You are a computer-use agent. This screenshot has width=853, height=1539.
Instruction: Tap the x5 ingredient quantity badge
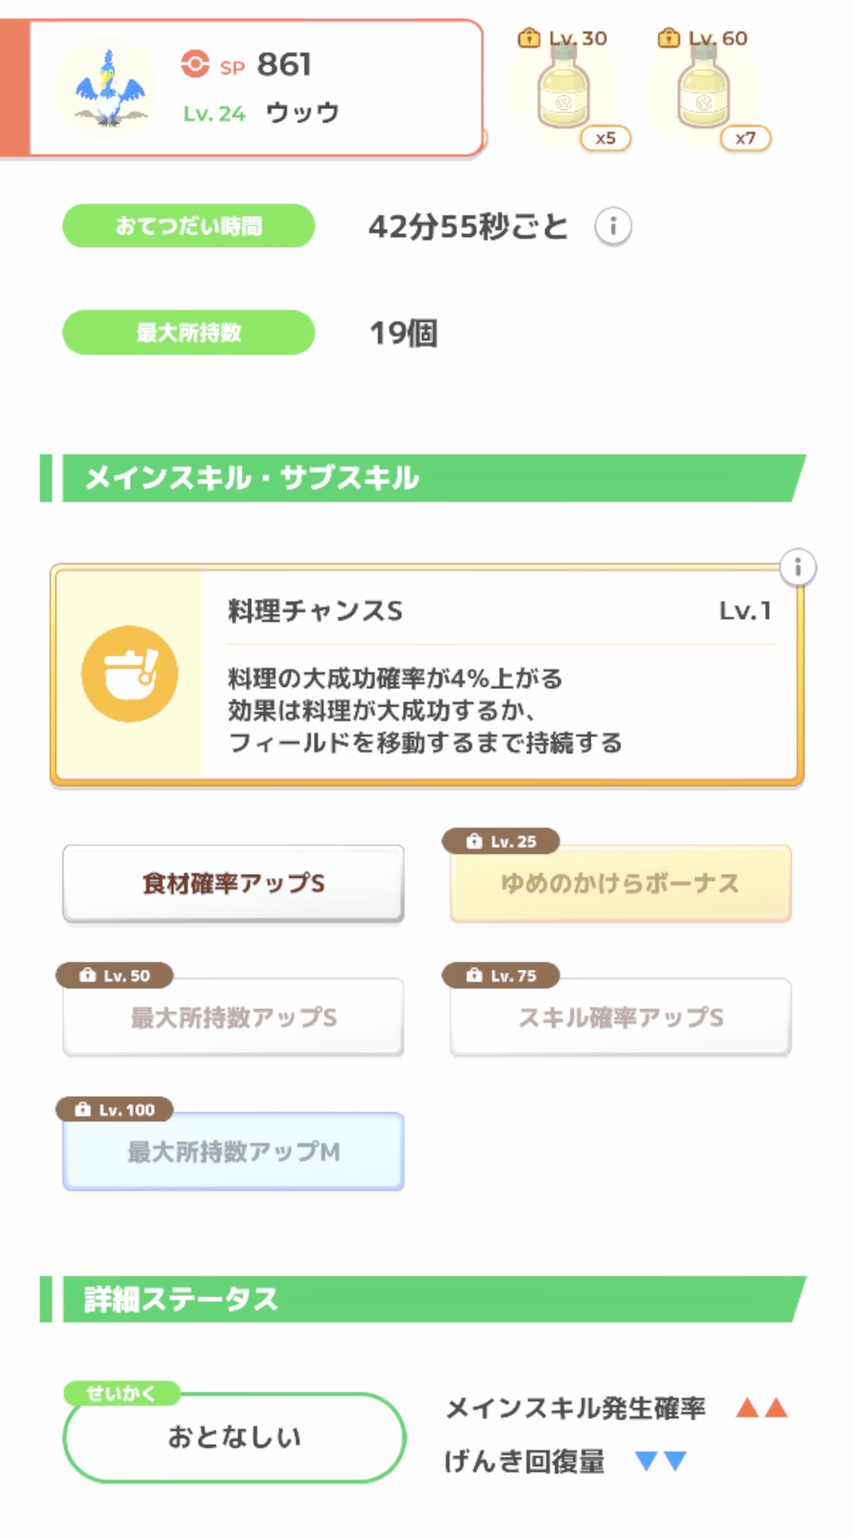pyautogui.click(x=605, y=138)
